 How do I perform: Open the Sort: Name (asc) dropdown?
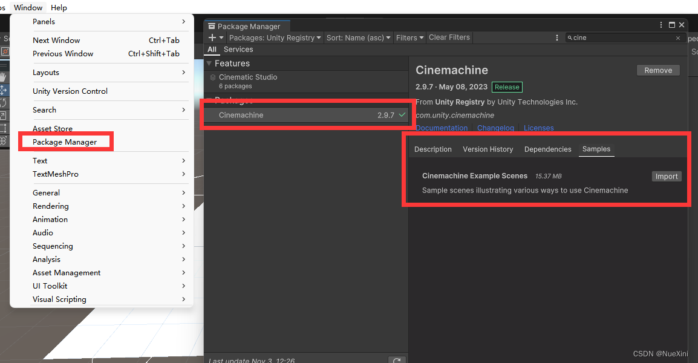[x=358, y=38]
